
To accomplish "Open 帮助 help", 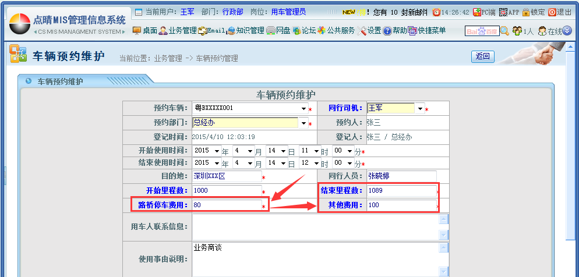I will pyautogui.click(x=395, y=31).
